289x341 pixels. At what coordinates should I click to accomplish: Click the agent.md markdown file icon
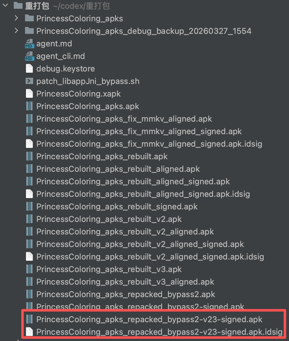(x=29, y=44)
